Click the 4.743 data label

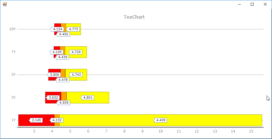[76, 75]
